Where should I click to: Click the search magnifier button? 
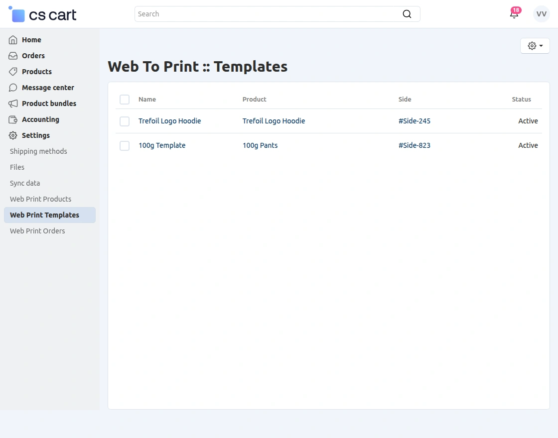click(407, 14)
